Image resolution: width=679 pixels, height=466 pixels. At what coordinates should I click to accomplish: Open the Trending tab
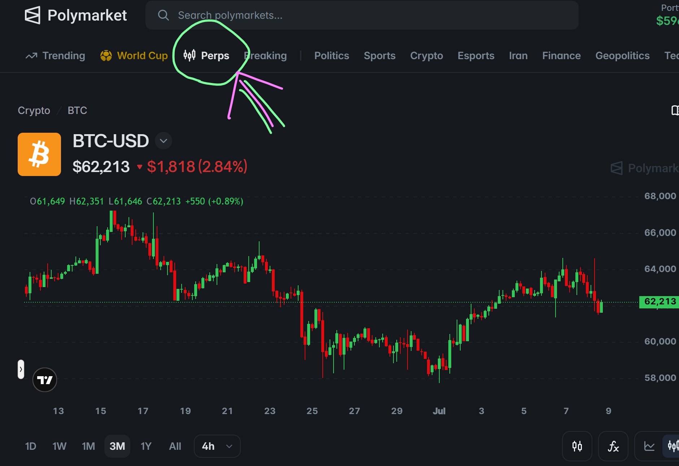pyautogui.click(x=55, y=56)
